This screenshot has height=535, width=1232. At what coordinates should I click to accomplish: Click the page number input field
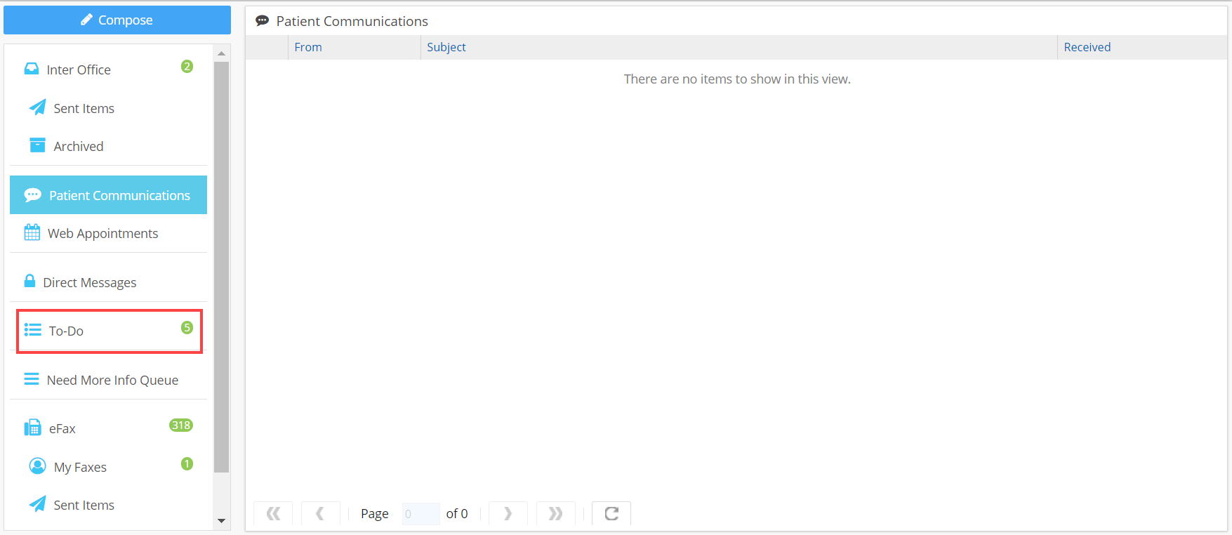pyautogui.click(x=420, y=514)
